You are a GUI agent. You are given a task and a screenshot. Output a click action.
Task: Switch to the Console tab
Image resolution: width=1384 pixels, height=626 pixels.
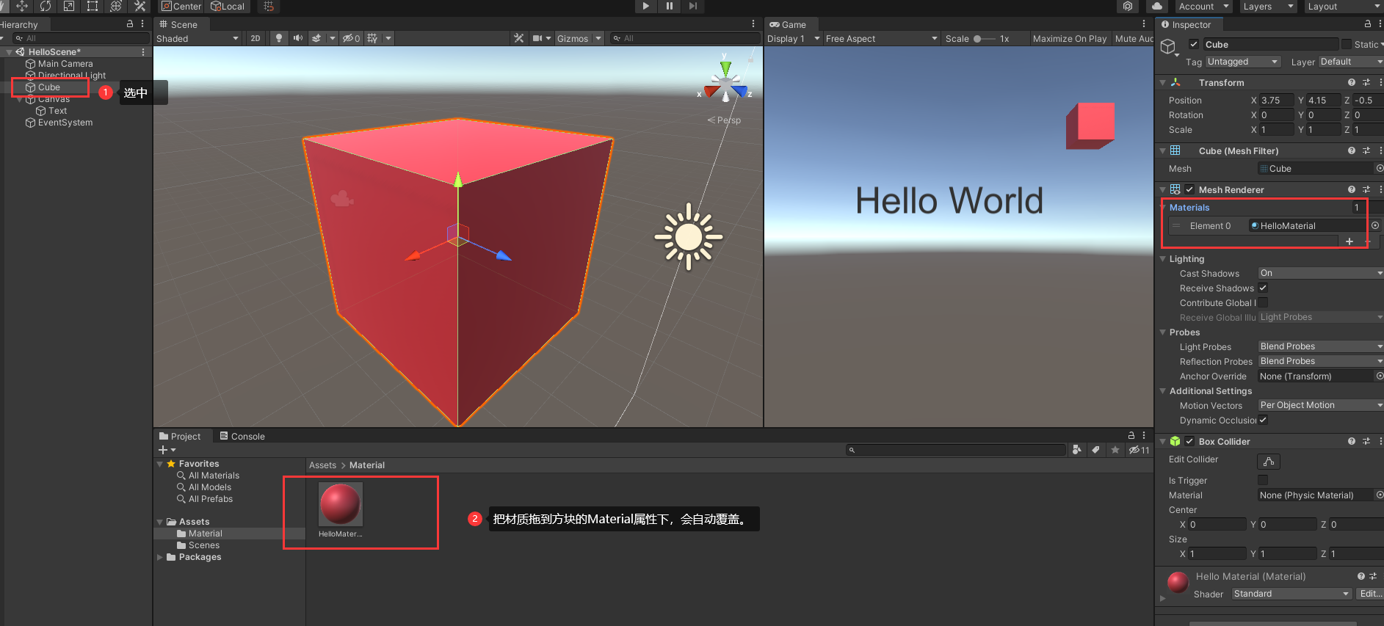tap(242, 436)
